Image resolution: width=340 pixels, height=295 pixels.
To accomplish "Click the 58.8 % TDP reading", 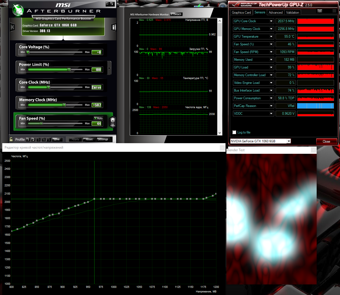I will 286,98.
